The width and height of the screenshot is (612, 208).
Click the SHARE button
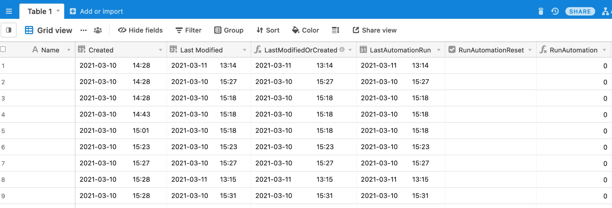(580, 11)
